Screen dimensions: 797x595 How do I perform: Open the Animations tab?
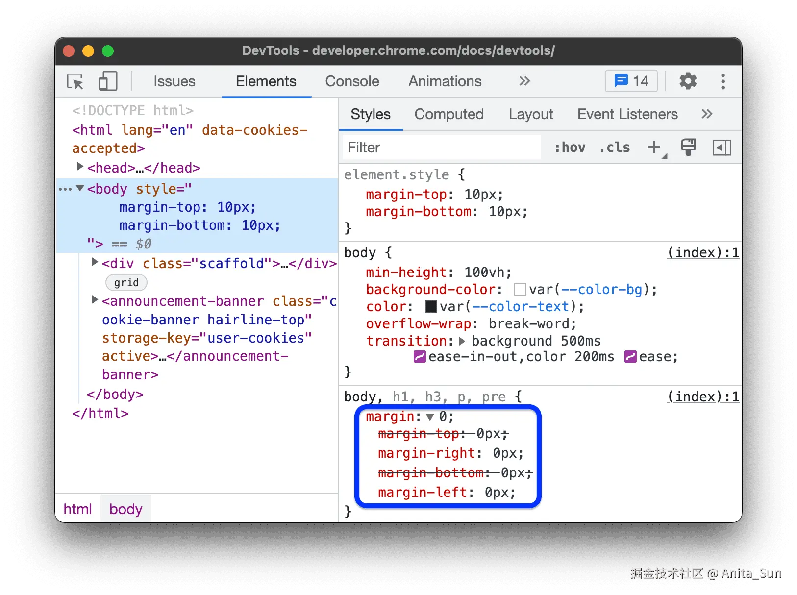(445, 81)
